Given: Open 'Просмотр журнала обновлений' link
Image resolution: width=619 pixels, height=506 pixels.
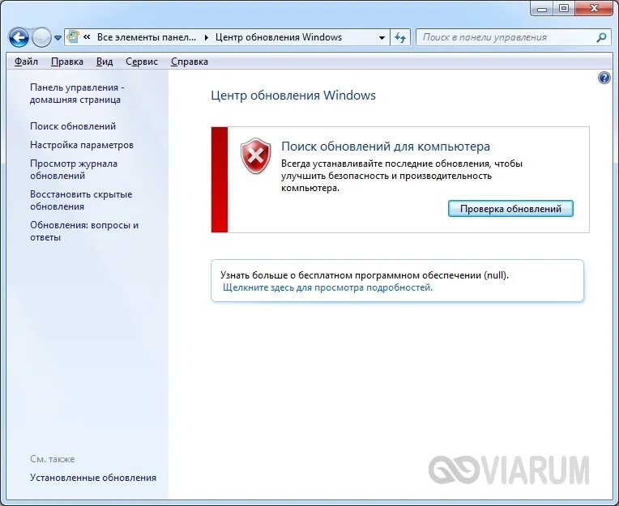Looking at the screenshot, I should click(74, 169).
